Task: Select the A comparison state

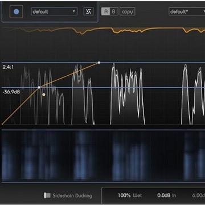Action: pos(105,11)
